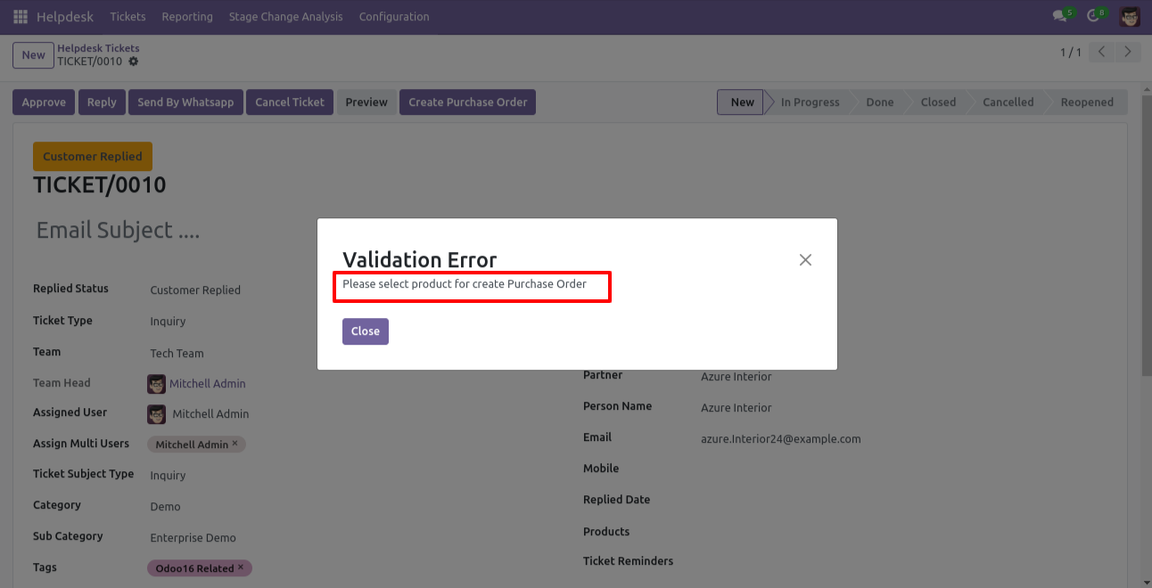
Task: Click the Replied Date label
Action: (x=616, y=500)
